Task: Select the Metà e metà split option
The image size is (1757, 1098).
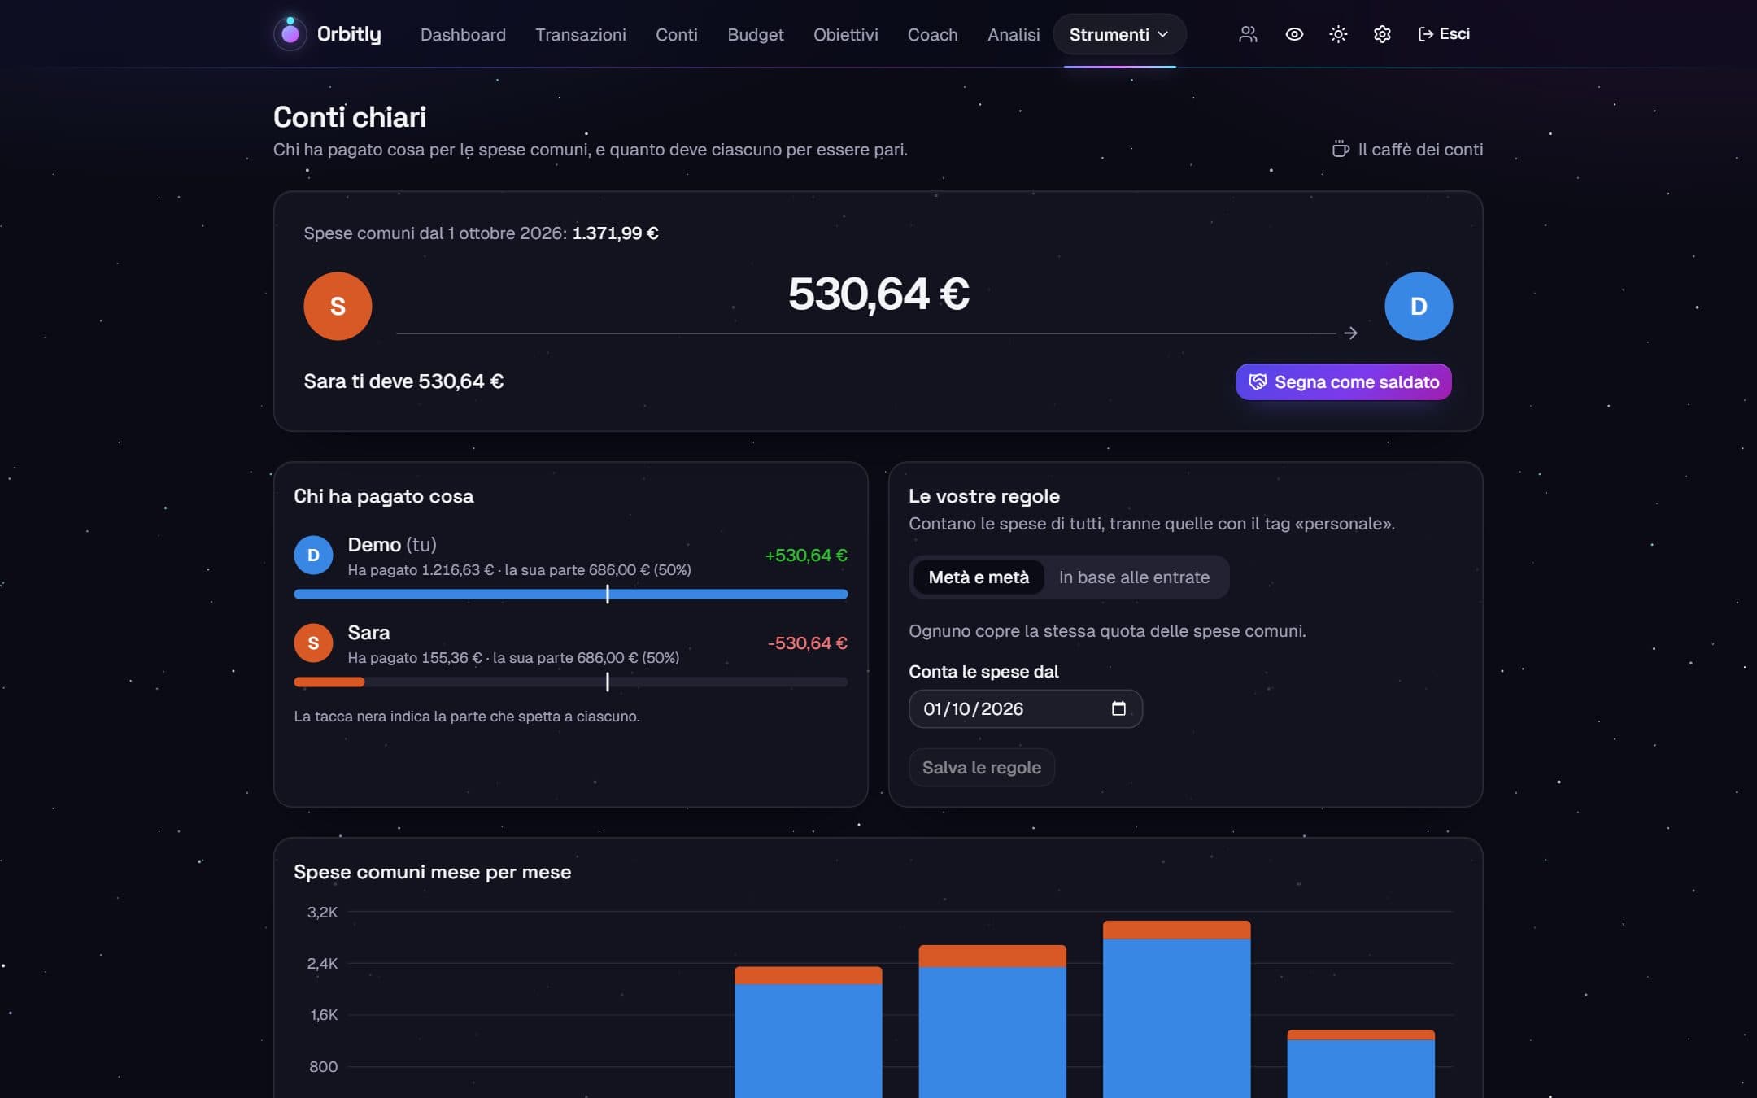Action: [979, 577]
